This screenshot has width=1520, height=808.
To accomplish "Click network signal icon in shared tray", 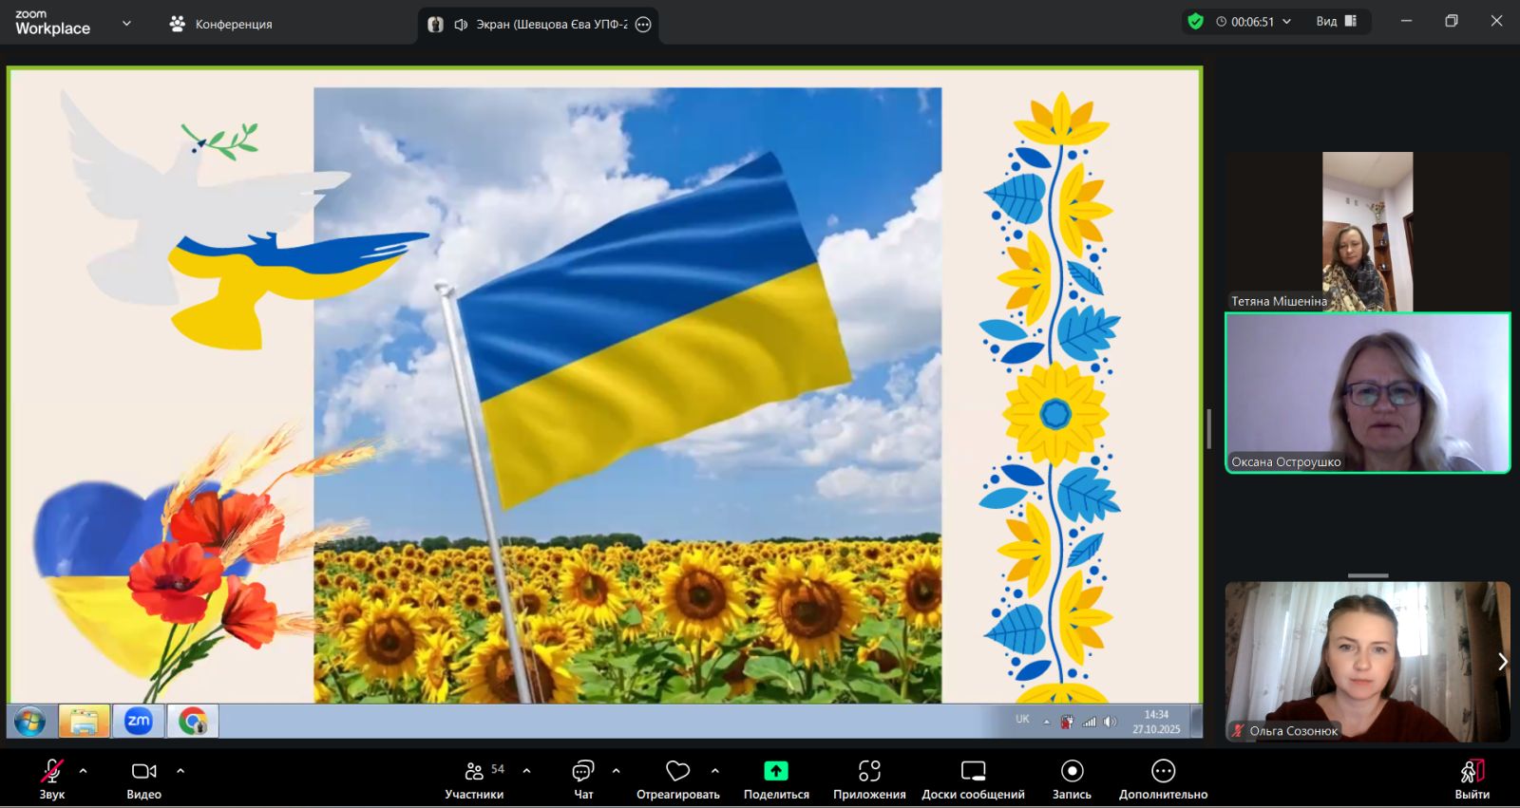I will click(1090, 722).
